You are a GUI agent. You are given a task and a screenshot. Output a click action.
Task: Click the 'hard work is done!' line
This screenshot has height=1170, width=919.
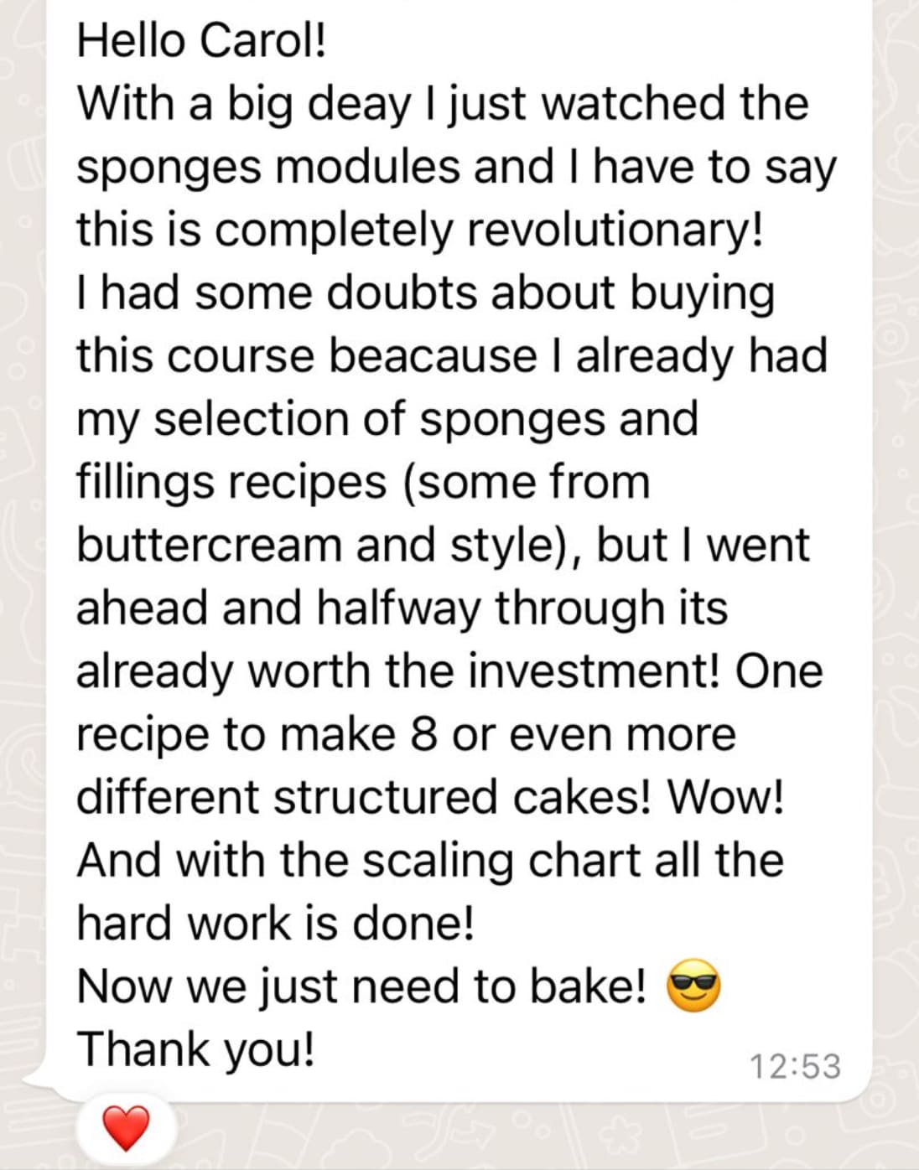(276, 923)
